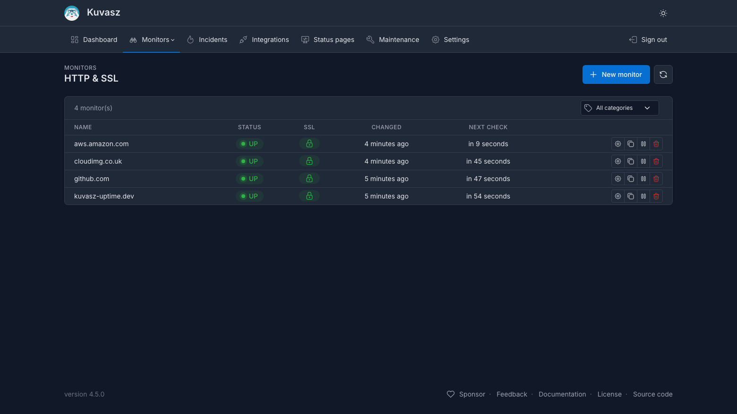Open settings for aws.amazon.com monitor
737x414 pixels.
618,144
